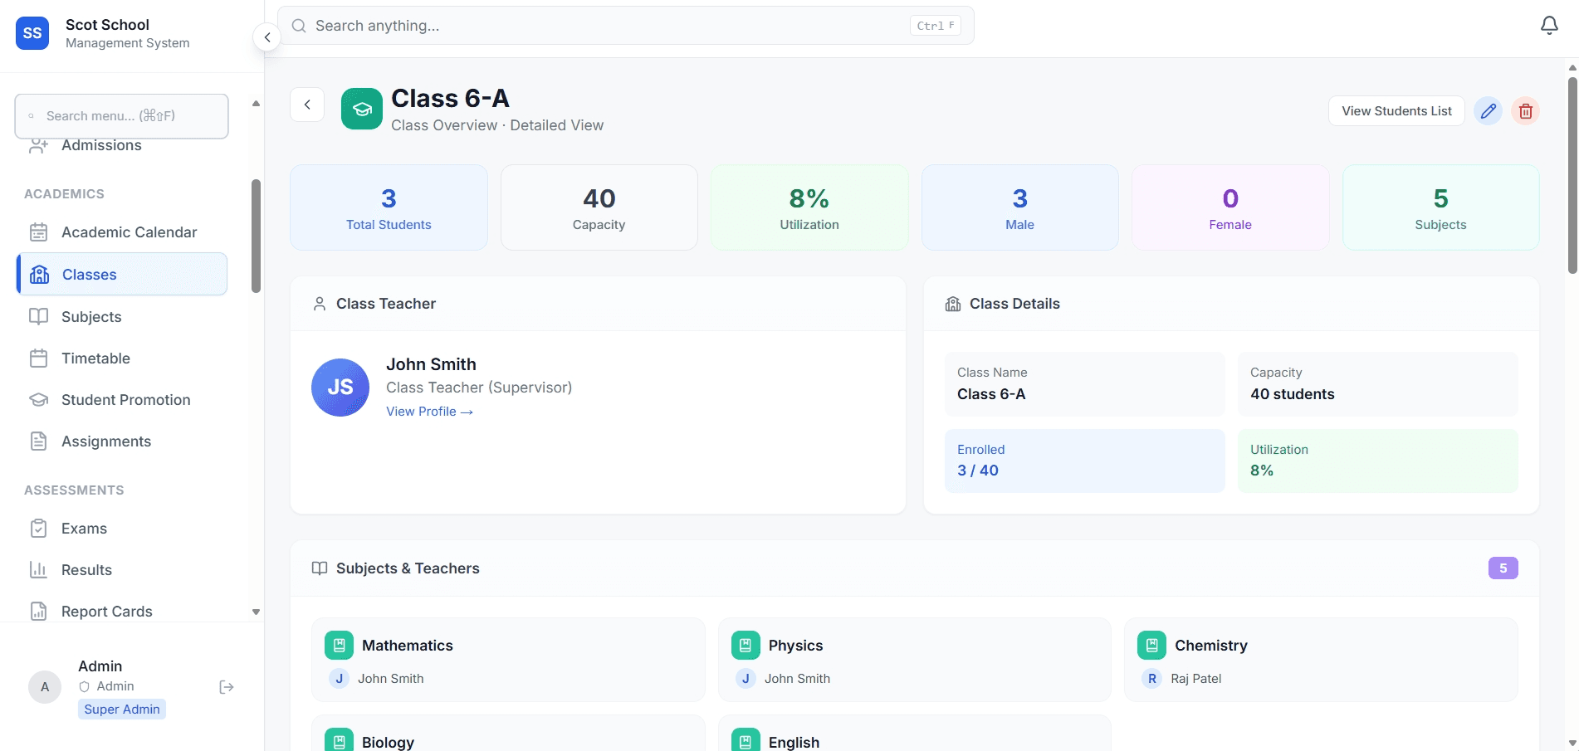Click the sidebar vertical scrollbar thumb
Viewport: 1579px width, 751px height.
(x=256, y=237)
